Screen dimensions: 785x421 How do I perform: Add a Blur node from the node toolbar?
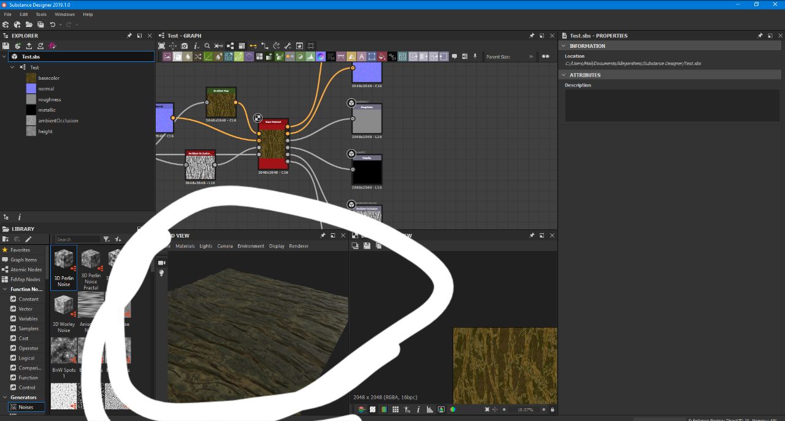(187, 56)
